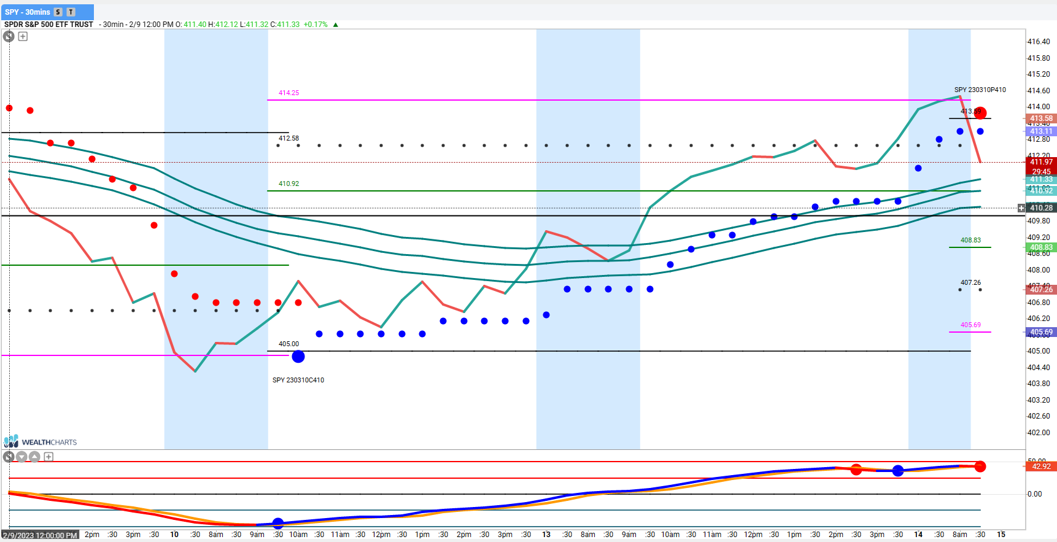Move the indicator pane up with the up arrow
1057x542 pixels.
(34, 457)
